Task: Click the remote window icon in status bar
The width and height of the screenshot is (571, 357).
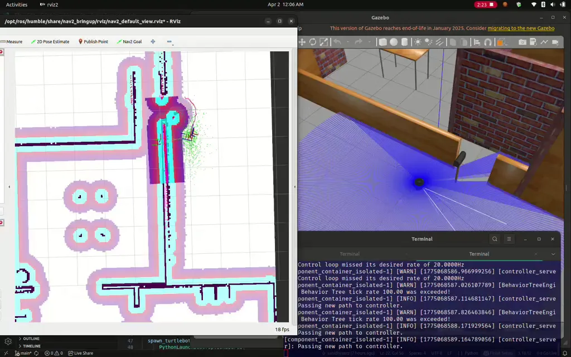Action: click(6, 353)
